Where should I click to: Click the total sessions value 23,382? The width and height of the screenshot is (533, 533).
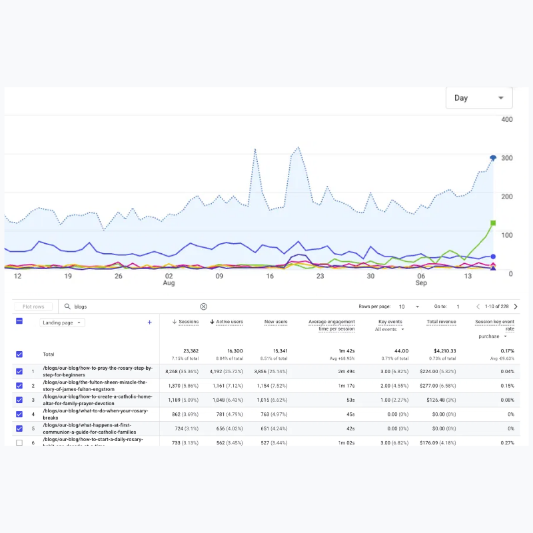(191, 351)
